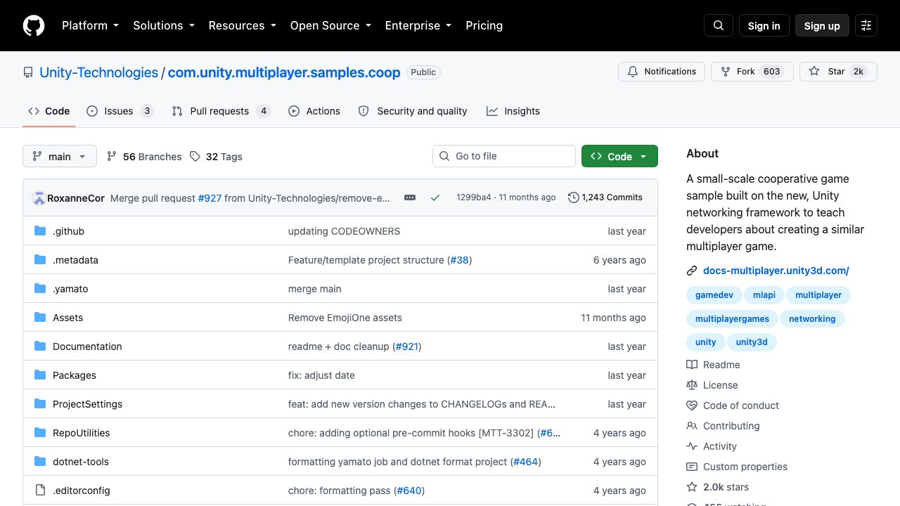This screenshot has width=900, height=506.
Task: Expand the Enterprise menu
Action: pos(418,25)
